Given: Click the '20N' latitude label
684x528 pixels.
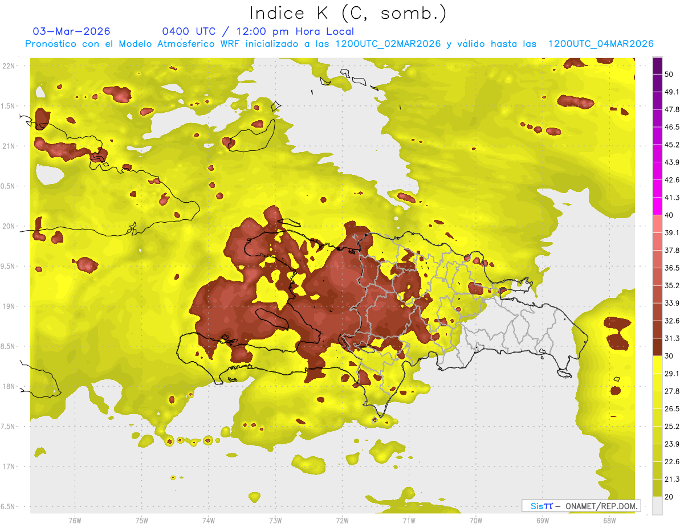Looking at the screenshot, I should (8, 226).
